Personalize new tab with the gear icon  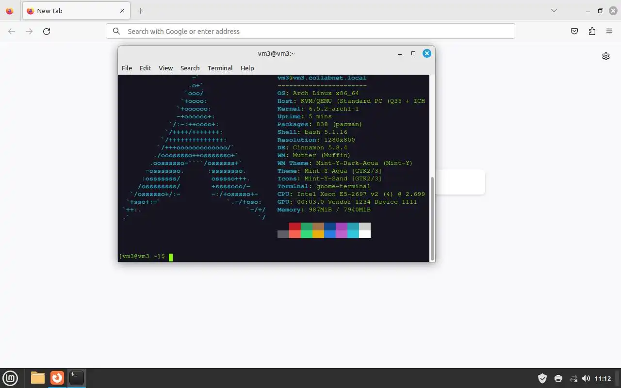click(x=606, y=56)
